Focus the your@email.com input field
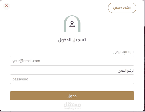This screenshot has width=145, height=112. click(72, 61)
